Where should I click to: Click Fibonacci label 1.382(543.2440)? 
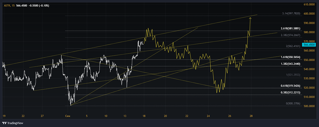click(x=291, y=64)
